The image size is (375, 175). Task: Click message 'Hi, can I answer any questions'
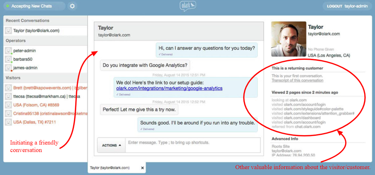click(x=207, y=50)
